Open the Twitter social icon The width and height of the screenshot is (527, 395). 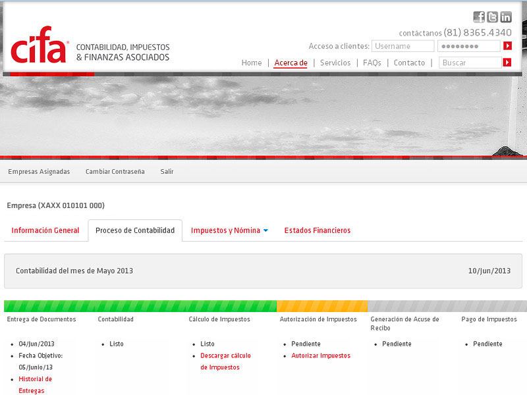[492, 17]
